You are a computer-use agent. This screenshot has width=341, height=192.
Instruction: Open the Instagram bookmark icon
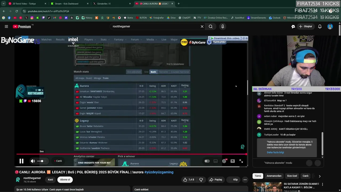point(32,18)
